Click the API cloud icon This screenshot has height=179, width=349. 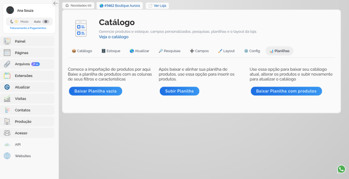7,144
